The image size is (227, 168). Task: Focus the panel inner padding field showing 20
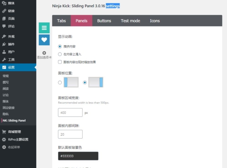click(x=70, y=134)
